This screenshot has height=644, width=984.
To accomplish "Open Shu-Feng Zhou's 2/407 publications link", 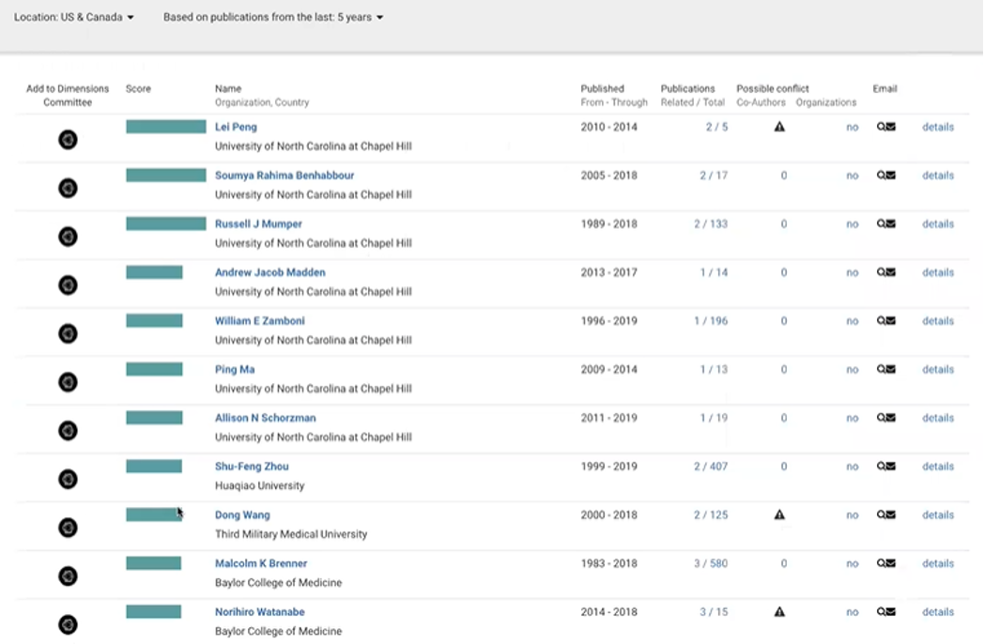I will (710, 466).
